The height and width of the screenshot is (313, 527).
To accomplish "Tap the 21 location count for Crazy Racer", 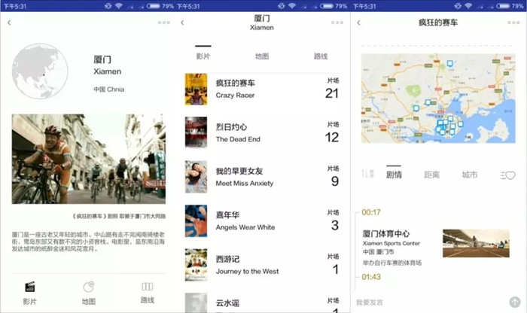I will tap(332, 93).
